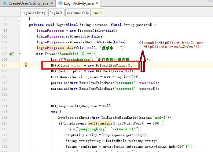Click the implements-method gutter icon on line 103

click(x=11, y=54)
